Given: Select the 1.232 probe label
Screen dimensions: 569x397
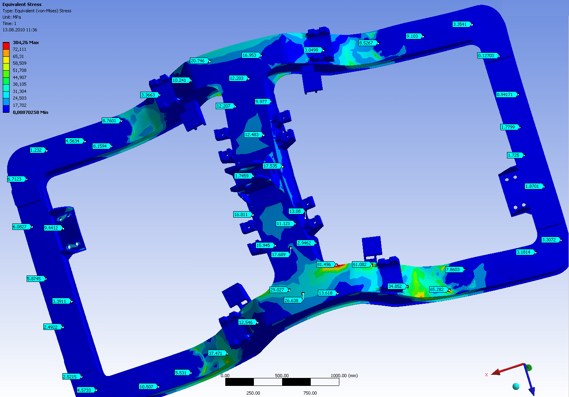Looking at the screenshot, I should 38,150.
